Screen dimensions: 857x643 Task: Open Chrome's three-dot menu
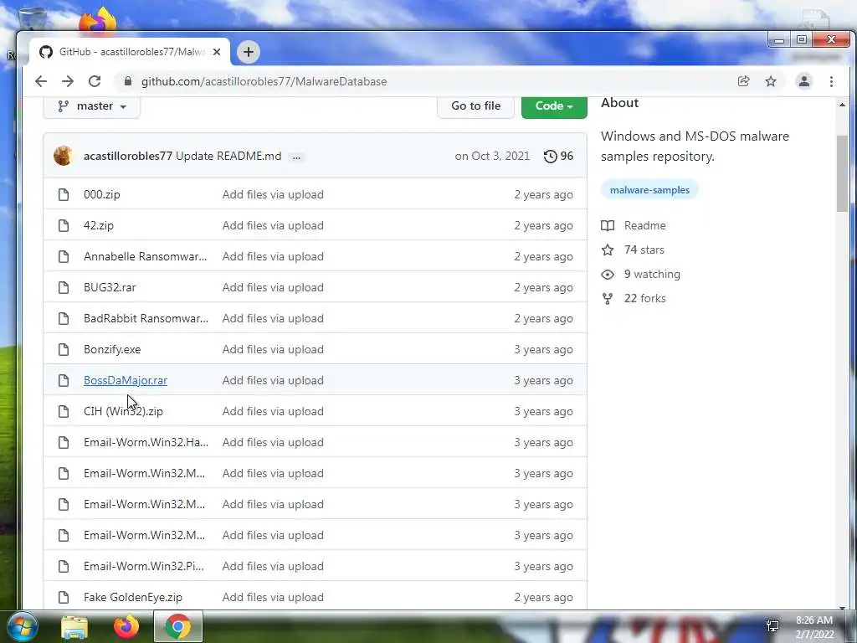click(831, 81)
